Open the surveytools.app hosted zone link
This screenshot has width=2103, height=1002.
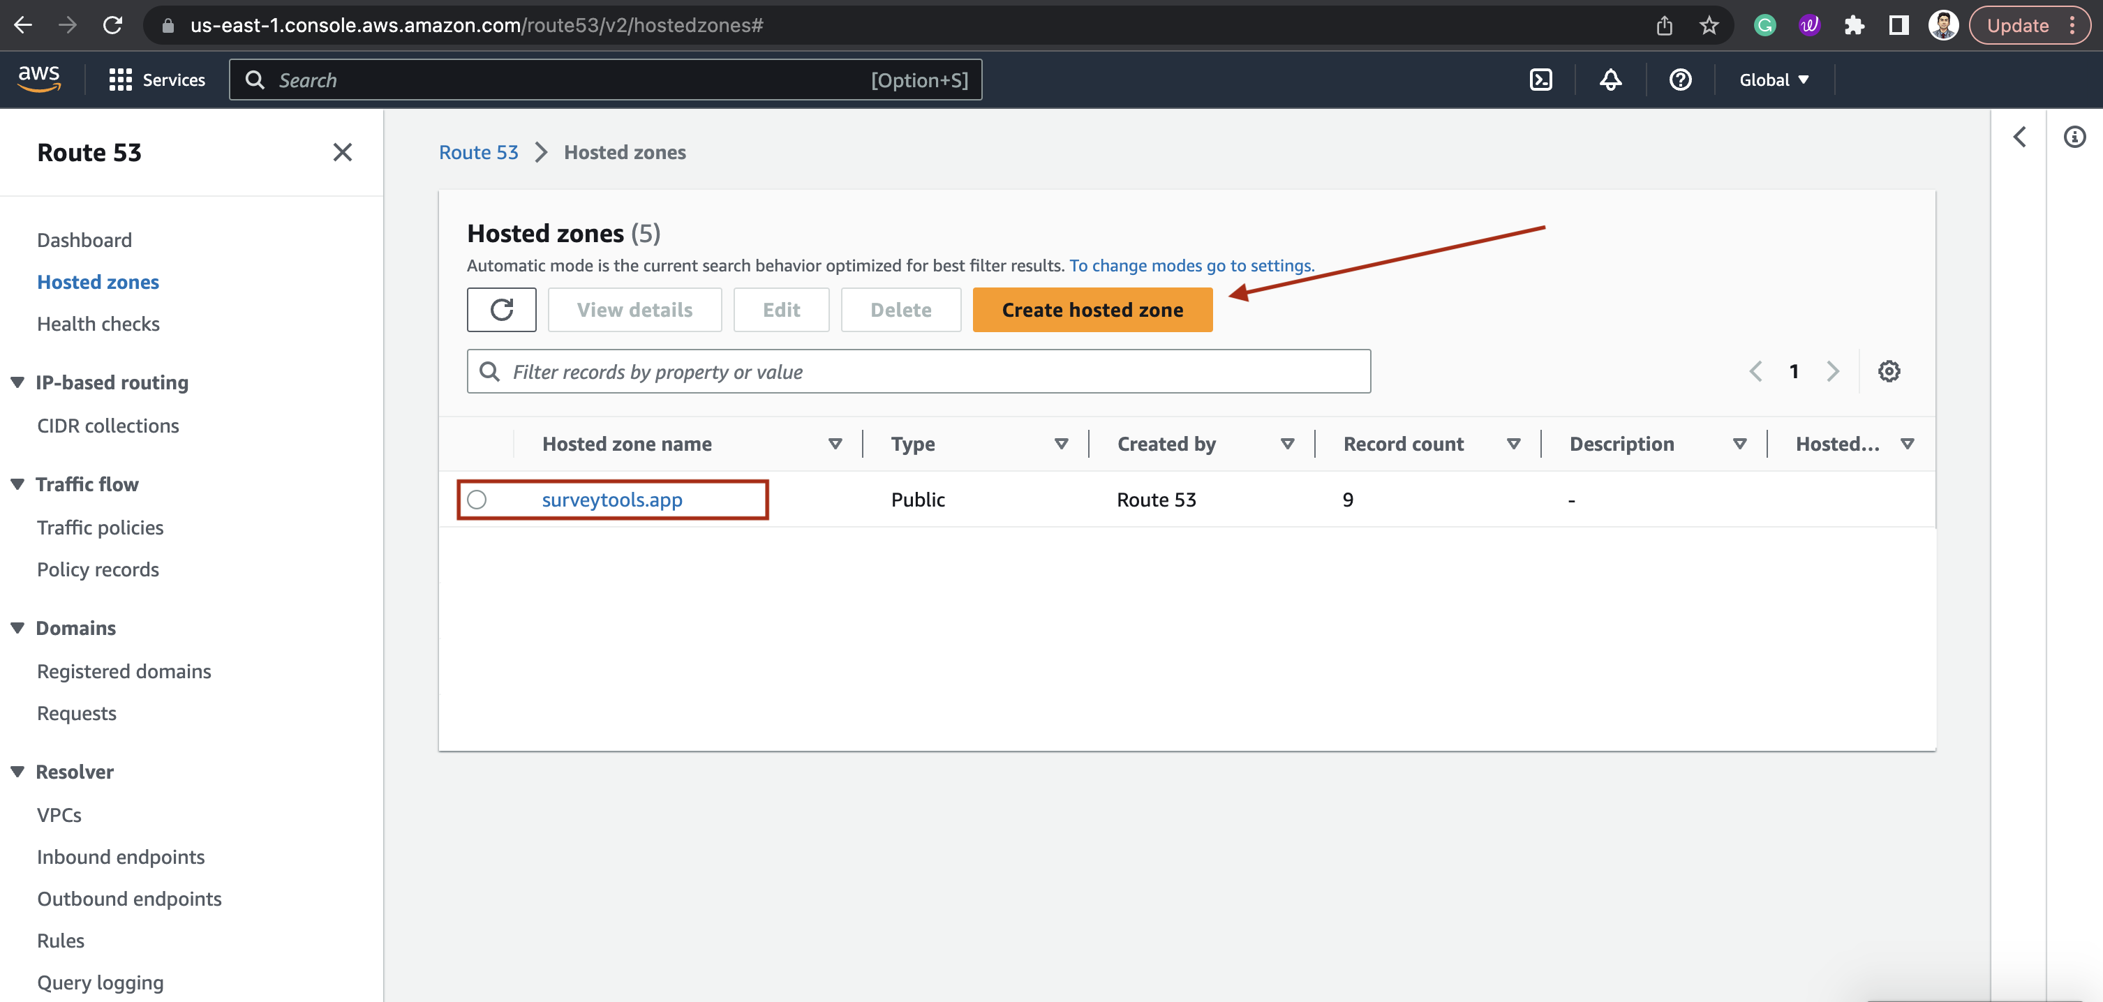611,500
